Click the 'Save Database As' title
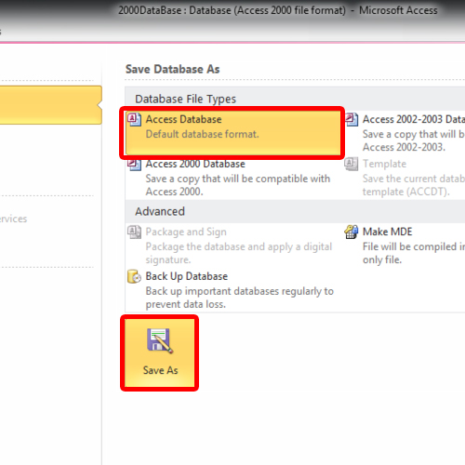Viewport: 465px width, 465px height. click(172, 69)
